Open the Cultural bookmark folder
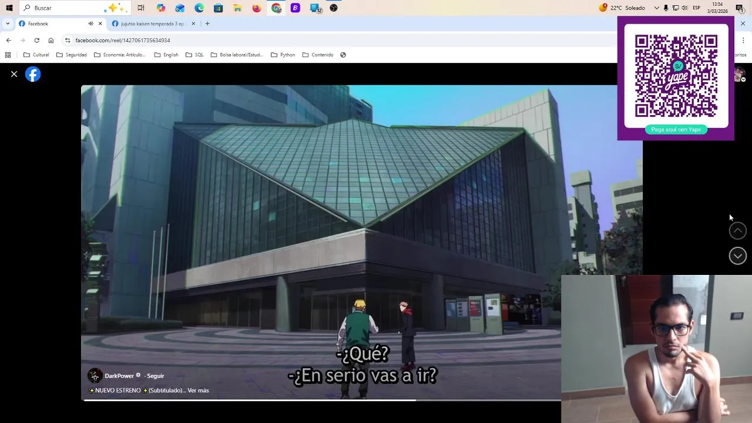This screenshot has height=423, width=752. tap(36, 55)
